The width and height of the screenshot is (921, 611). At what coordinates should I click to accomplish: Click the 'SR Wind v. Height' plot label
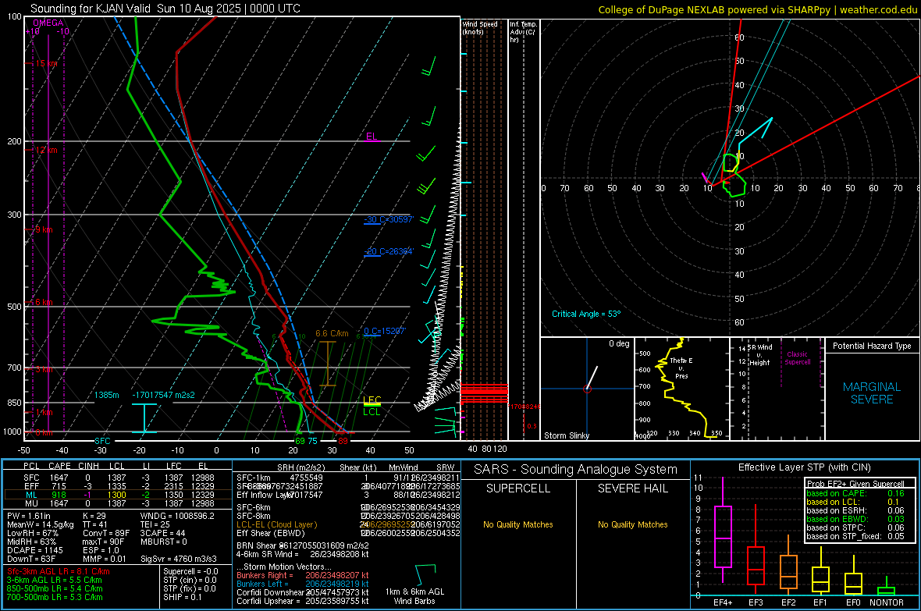pos(759,355)
